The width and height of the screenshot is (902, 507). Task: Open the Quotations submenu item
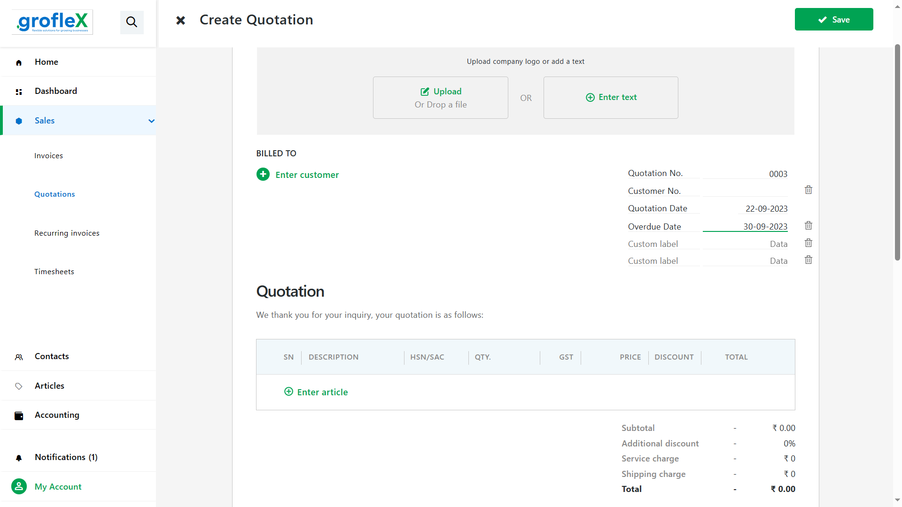click(54, 194)
